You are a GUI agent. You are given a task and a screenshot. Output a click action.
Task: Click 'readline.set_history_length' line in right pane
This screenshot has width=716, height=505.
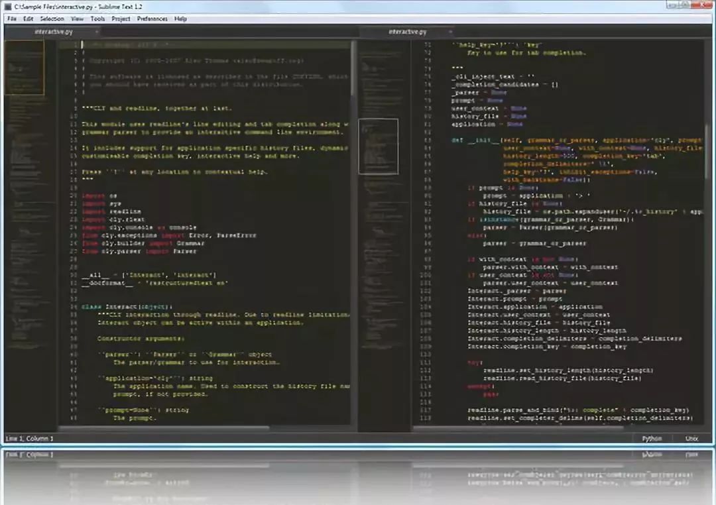point(568,370)
